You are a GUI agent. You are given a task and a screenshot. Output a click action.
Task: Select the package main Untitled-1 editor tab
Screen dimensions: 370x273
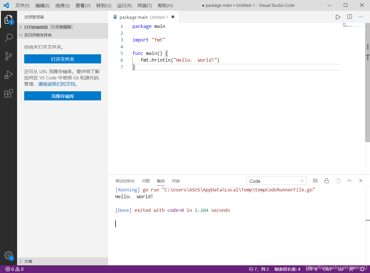144,17
